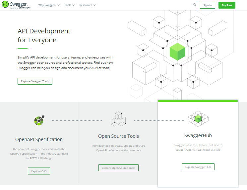Click the Sign In button
The width and height of the screenshot is (247, 190).
click(208, 5)
